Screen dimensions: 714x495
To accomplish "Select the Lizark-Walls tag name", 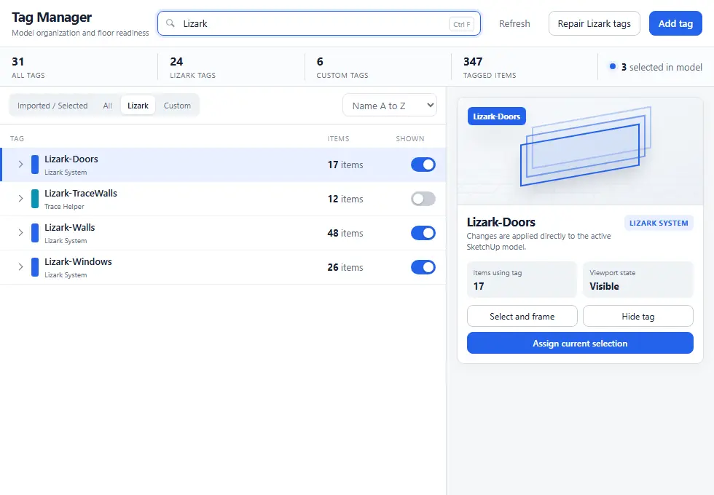I will pos(70,227).
